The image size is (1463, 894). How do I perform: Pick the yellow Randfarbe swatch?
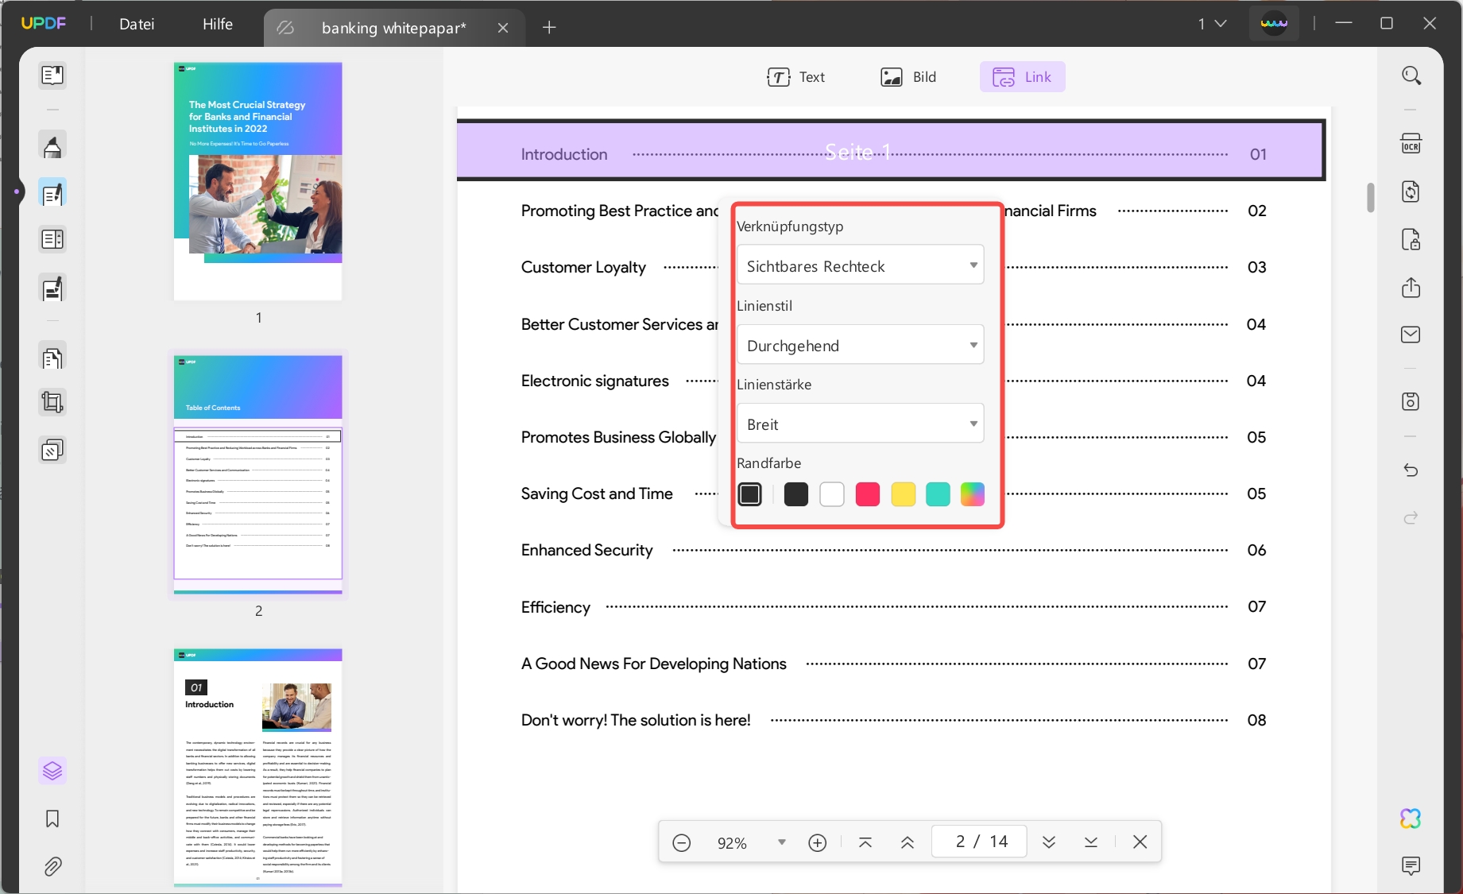point(904,494)
